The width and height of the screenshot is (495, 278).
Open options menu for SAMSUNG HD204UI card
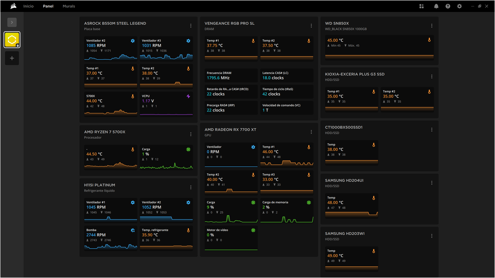432,183
